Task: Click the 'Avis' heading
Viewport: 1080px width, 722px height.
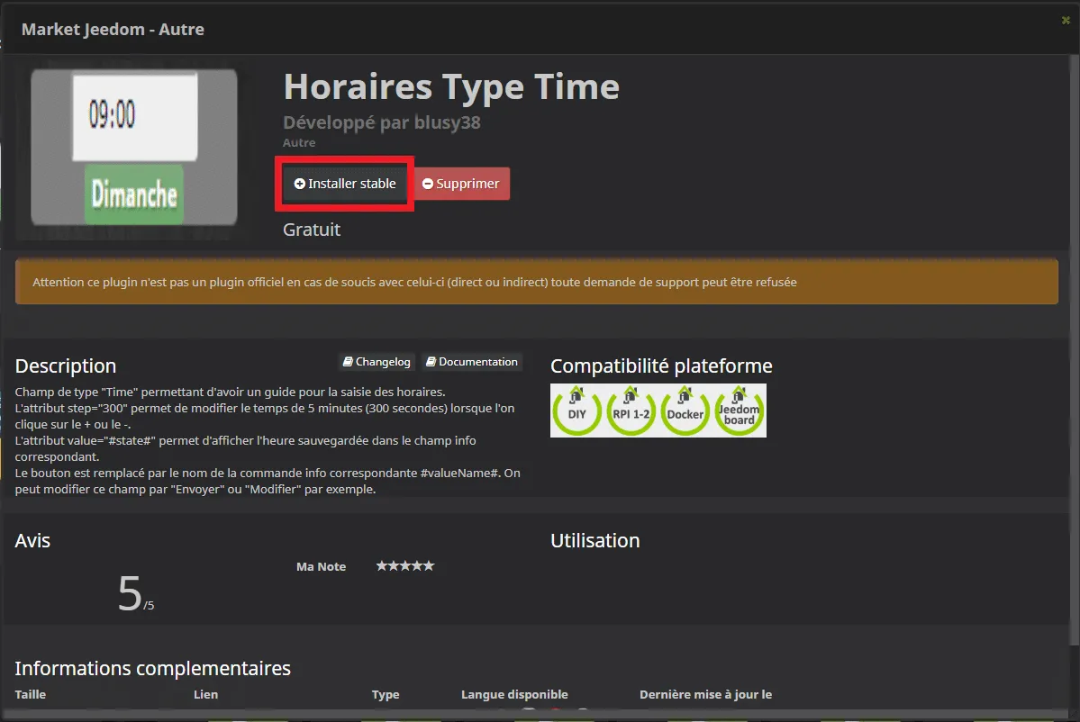Action: tap(32, 540)
